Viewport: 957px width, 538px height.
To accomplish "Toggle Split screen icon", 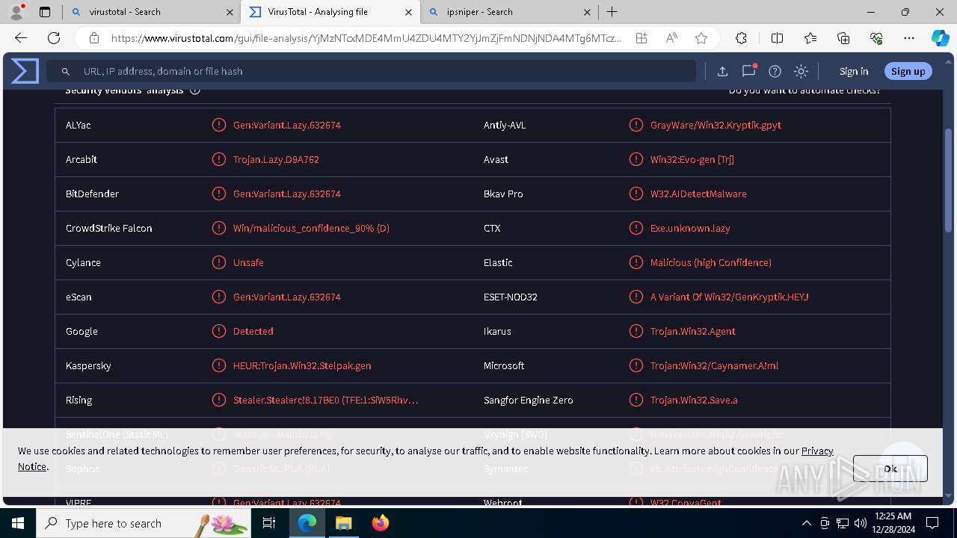I will 777,38.
